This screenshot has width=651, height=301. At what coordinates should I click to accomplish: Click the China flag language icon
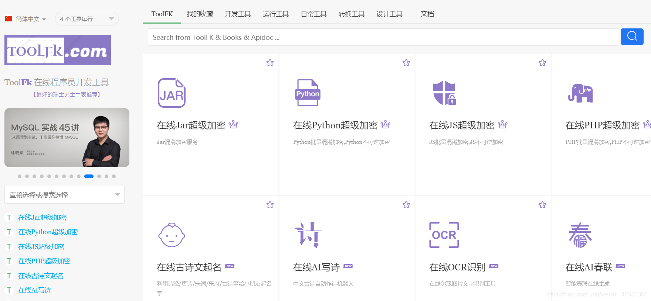9,18
